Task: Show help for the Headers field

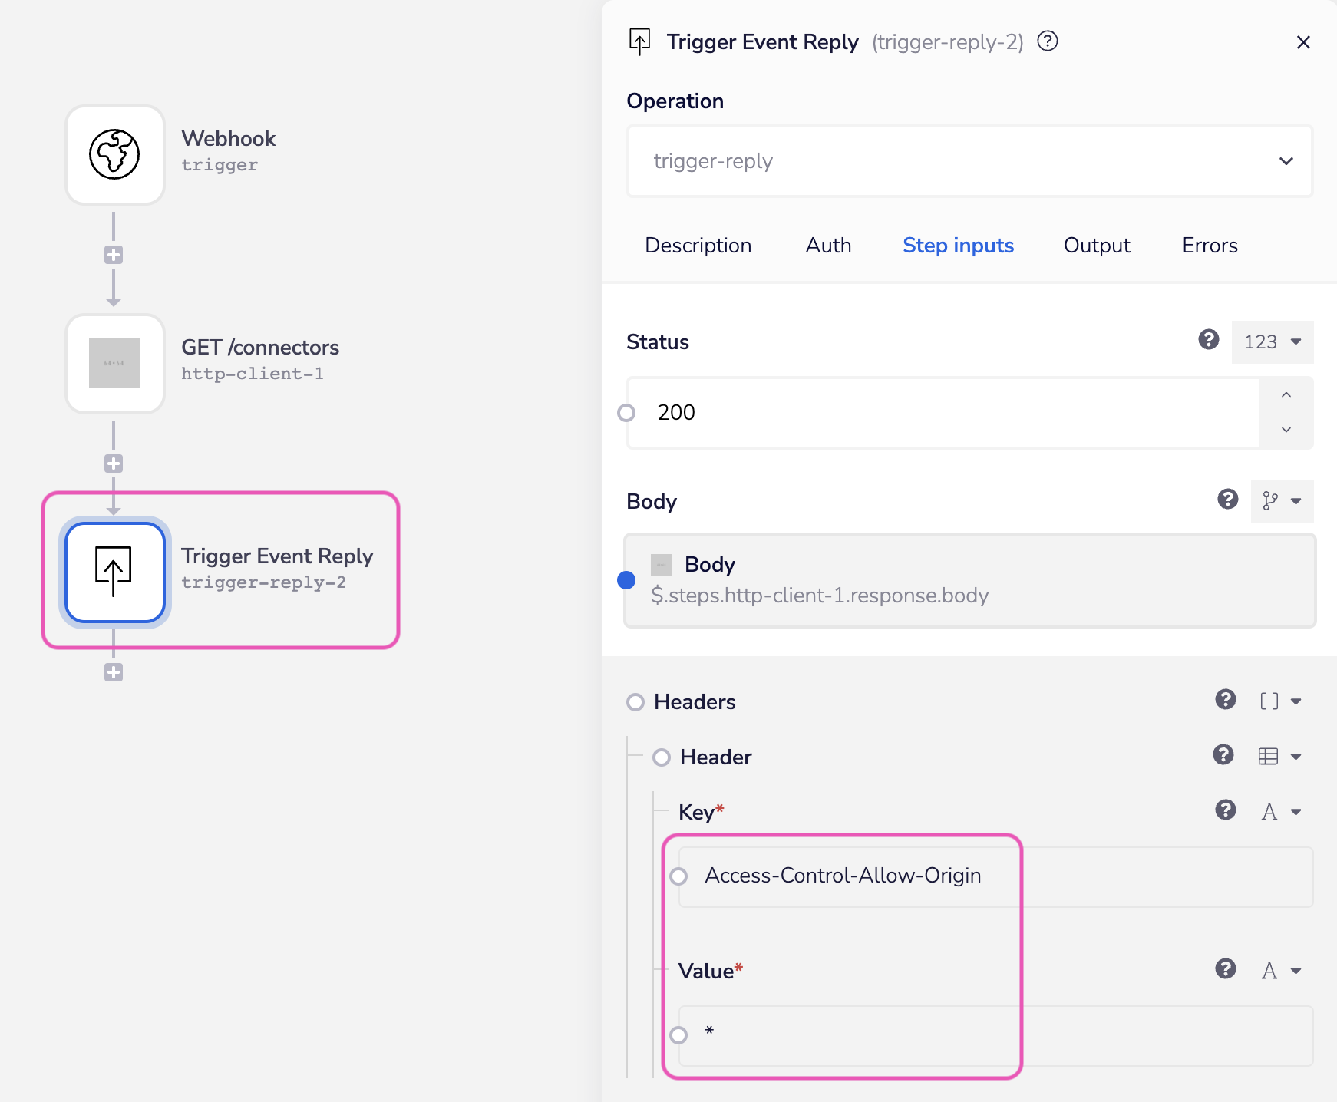Action: (x=1225, y=700)
